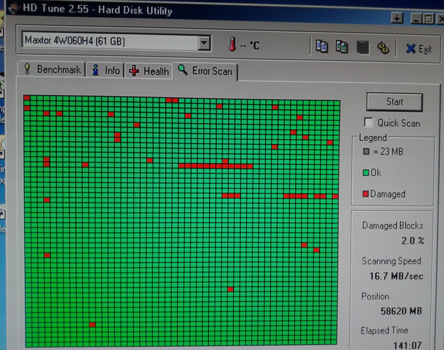The width and height of the screenshot is (444, 350).
Task: Click the thermometer temperature icon
Action: coord(233,44)
